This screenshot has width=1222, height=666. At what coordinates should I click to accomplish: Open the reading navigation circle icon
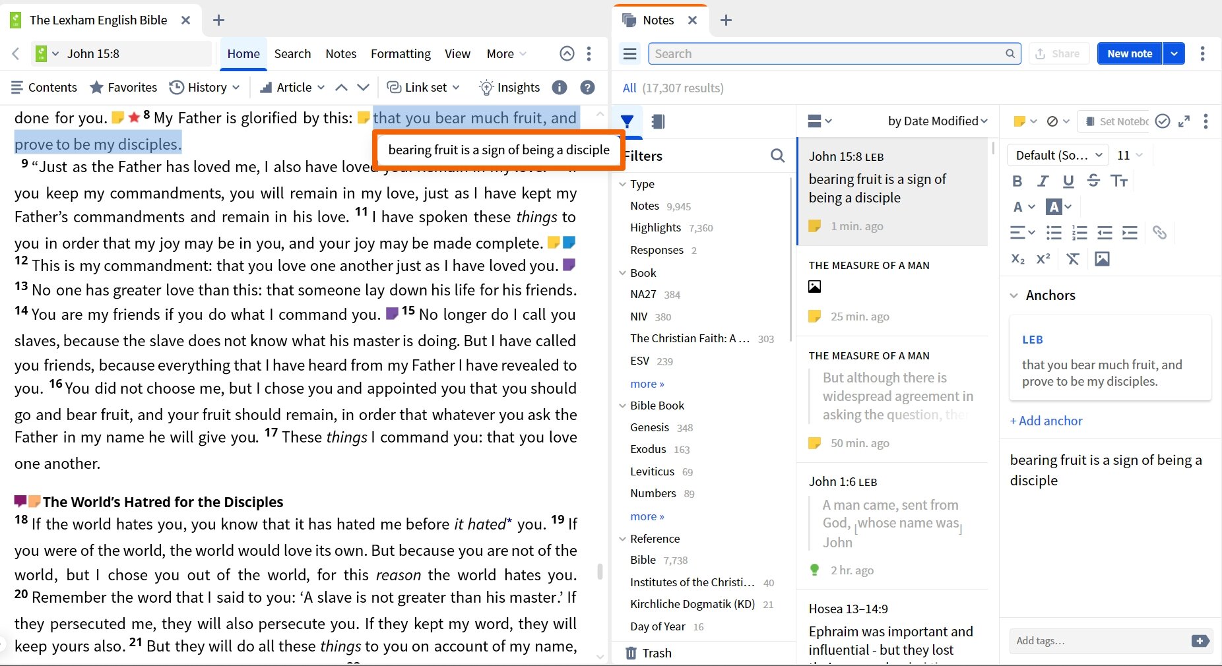coord(567,53)
